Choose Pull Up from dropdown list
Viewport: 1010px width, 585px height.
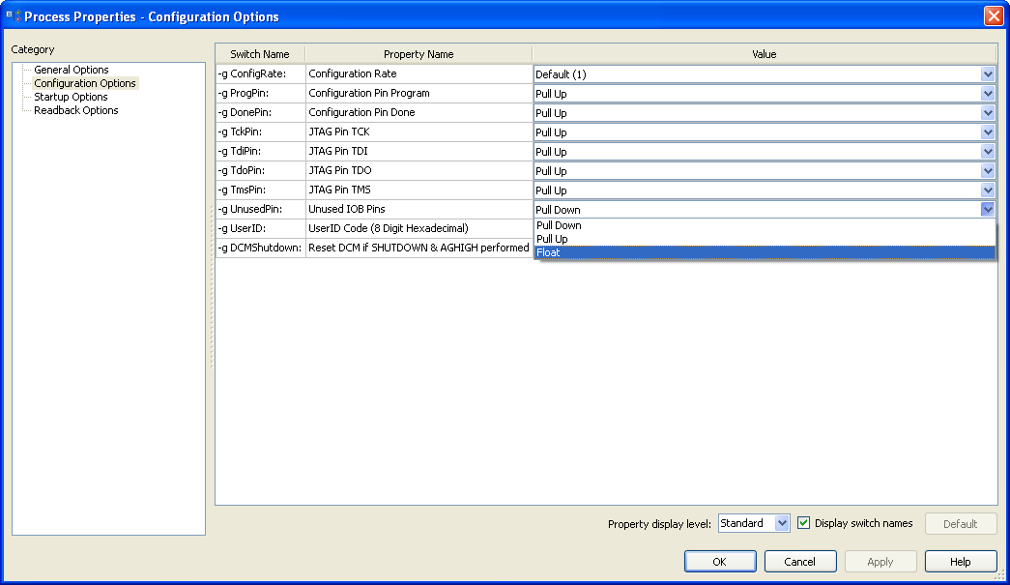click(x=765, y=239)
